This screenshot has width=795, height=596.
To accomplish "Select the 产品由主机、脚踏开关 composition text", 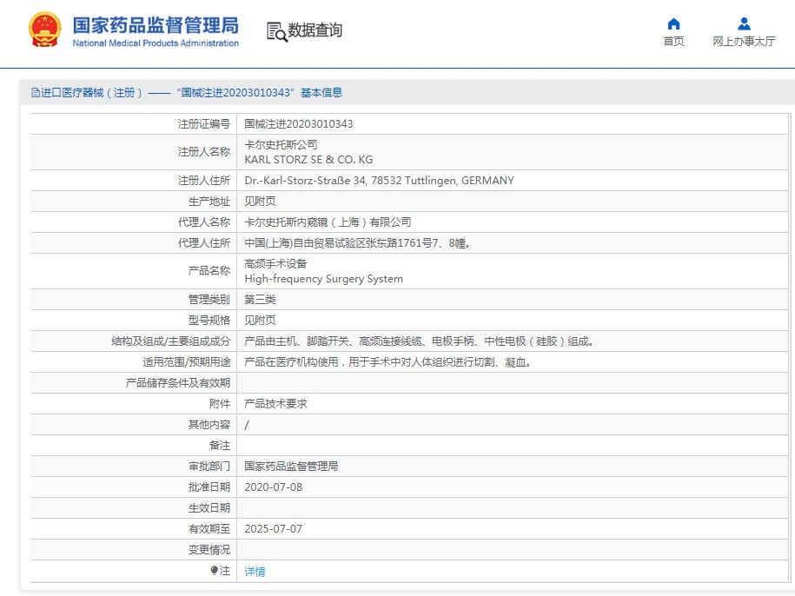I will (x=419, y=341).
